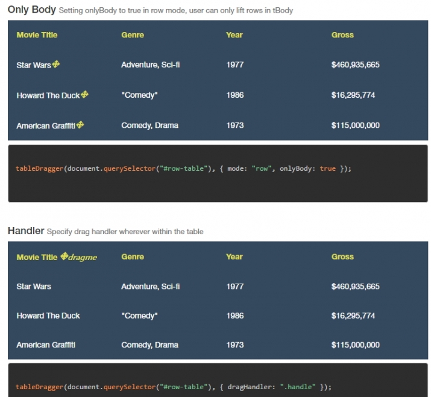Click 'Adventure, Sci-fi' cell in the Only Body table
The width and height of the screenshot is (431, 397).
coord(150,65)
